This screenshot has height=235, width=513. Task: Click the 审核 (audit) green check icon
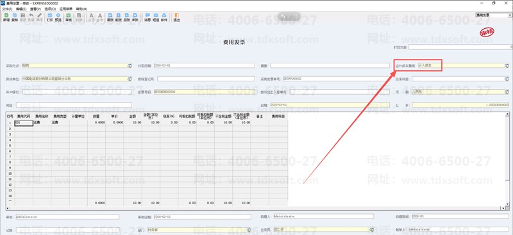pos(69,17)
